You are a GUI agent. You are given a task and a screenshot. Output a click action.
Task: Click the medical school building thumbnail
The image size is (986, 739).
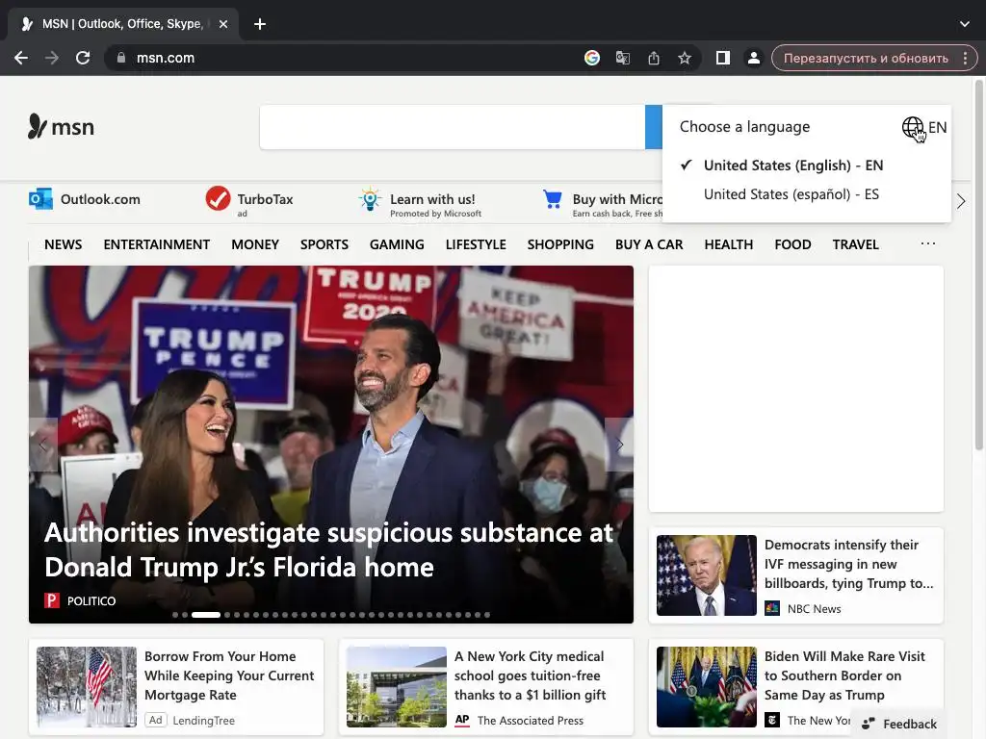[x=396, y=687]
